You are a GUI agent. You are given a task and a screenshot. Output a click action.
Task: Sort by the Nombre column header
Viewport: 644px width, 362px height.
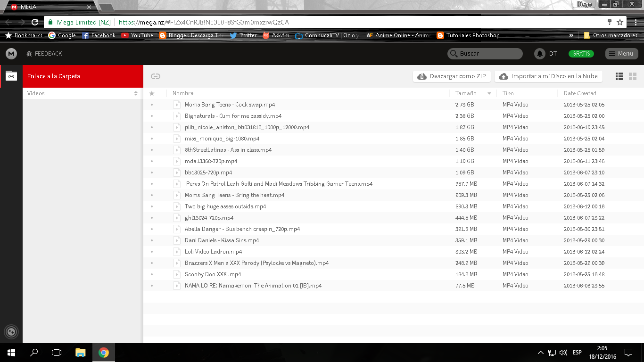click(x=183, y=93)
